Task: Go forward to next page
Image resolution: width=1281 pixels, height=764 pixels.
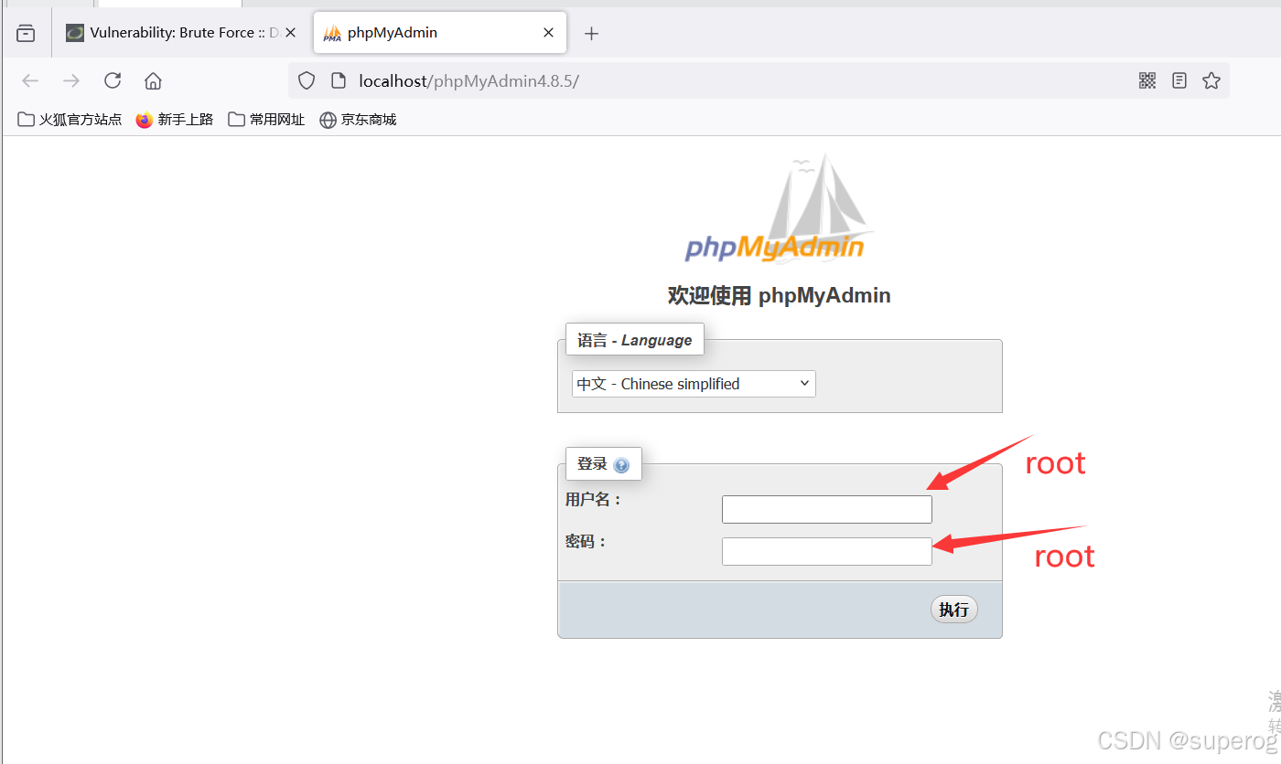Action: pos(71,80)
